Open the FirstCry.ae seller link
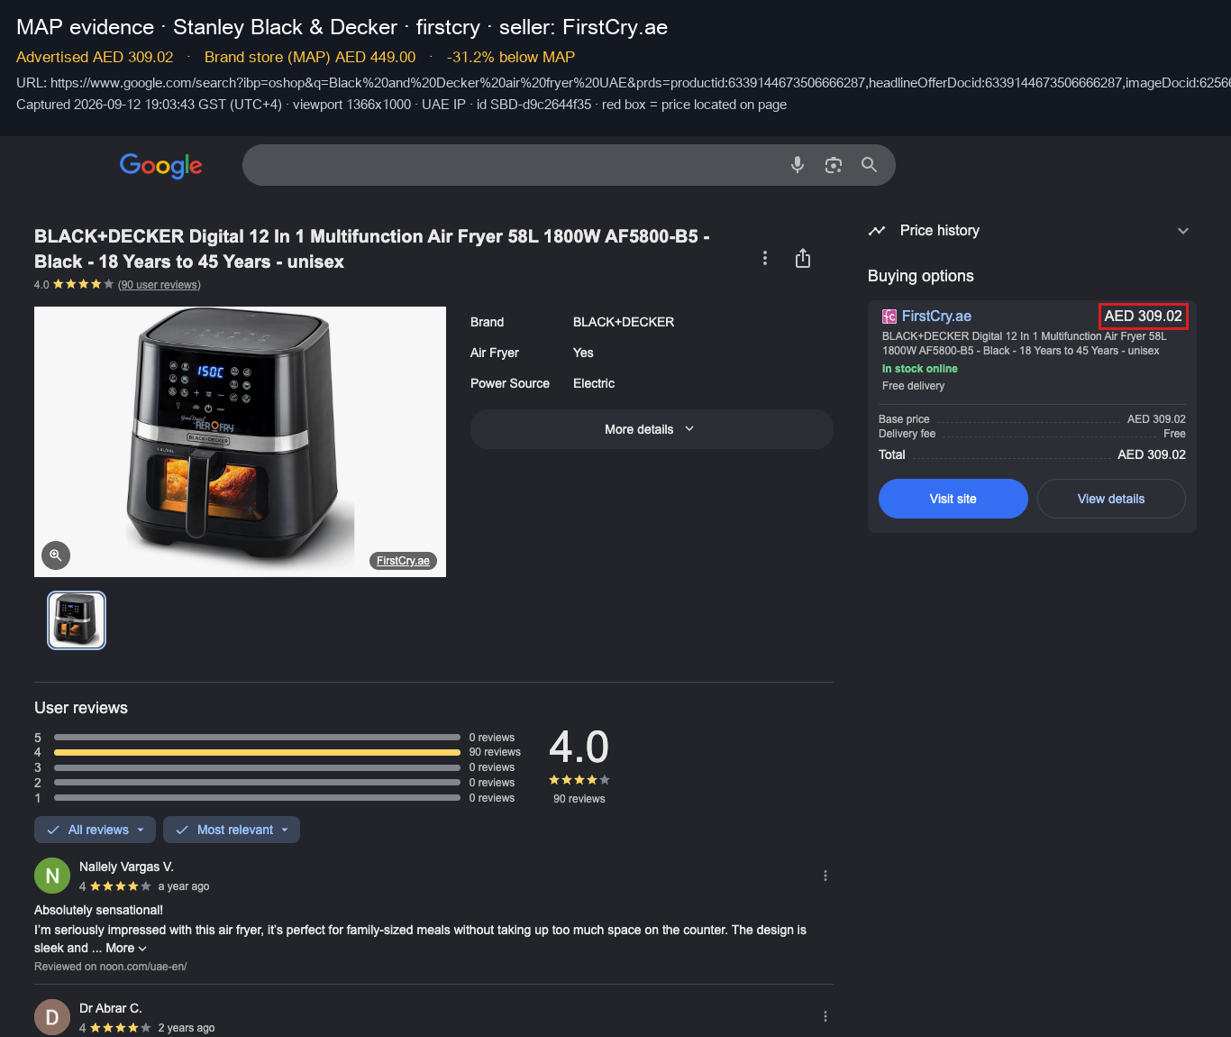Image resolution: width=1231 pixels, height=1037 pixels. [936, 317]
